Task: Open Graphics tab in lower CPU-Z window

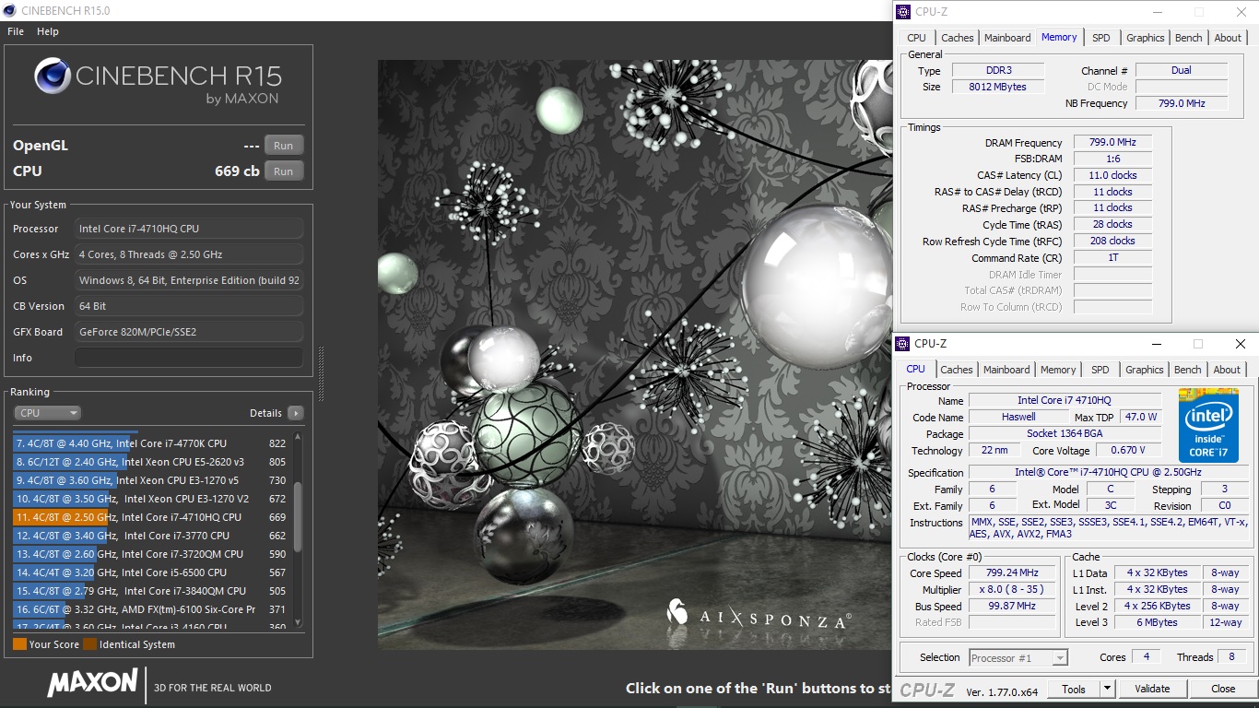Action: click(x=1145, y=370)
